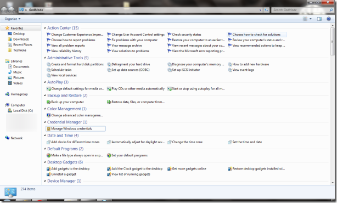
Task: Select Videos under Libraries
Action: pos(18,83)
